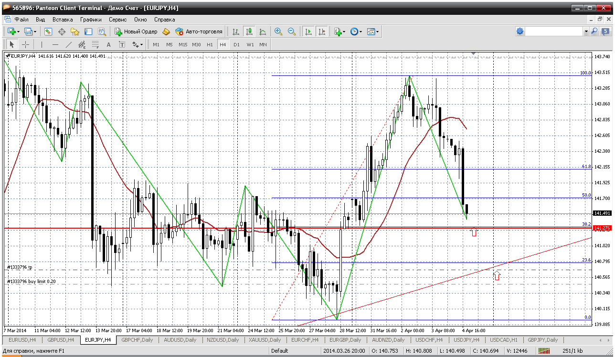Click into the toolbar search field
The image size is (615, 357).
click(554, 31)
